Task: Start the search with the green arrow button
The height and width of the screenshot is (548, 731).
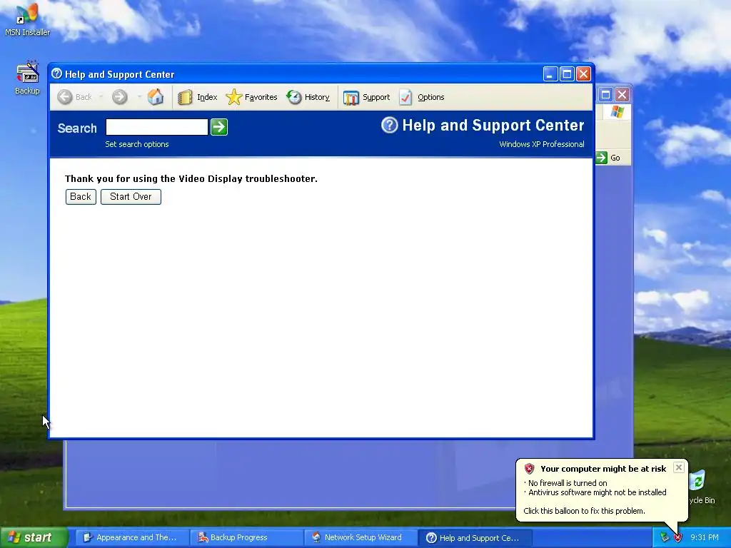Action: coord(219,127)
